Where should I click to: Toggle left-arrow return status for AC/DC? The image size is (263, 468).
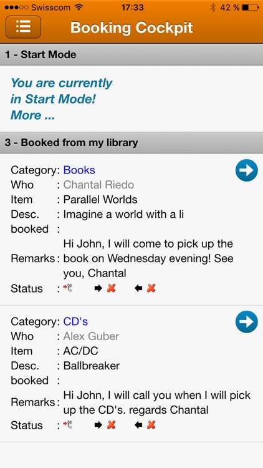(145, 425)
